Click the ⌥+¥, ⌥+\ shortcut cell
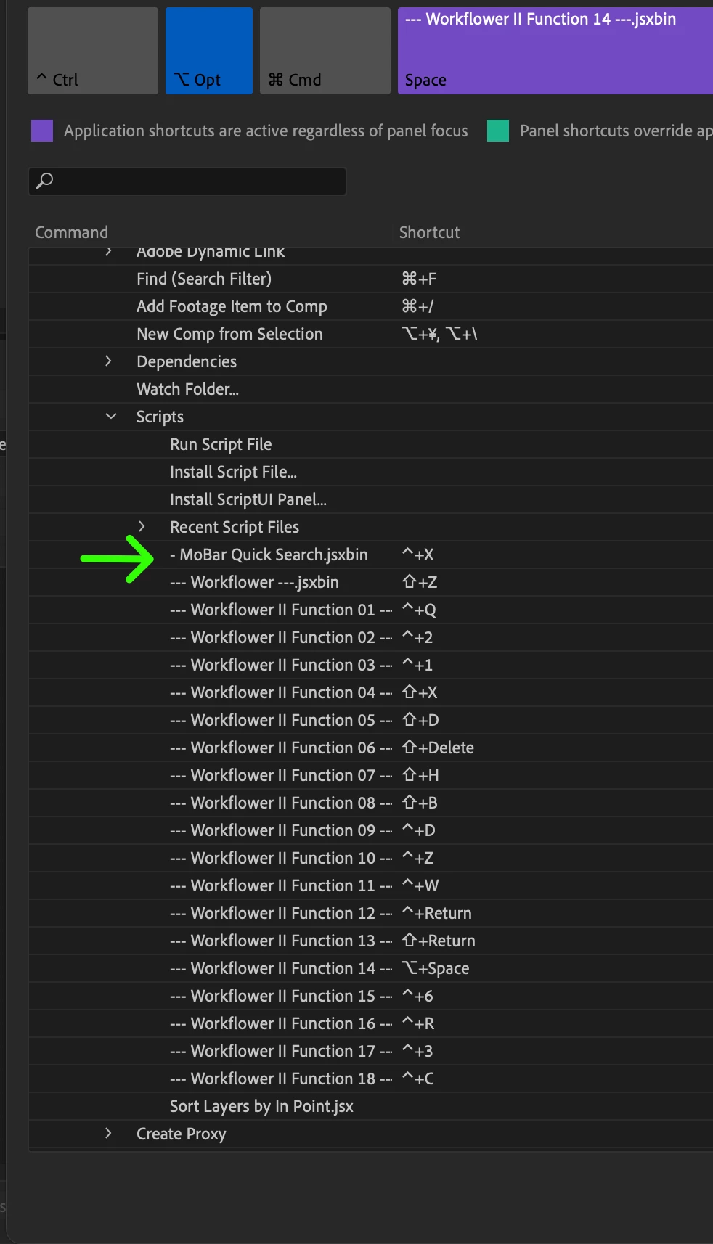The image size is (713, 1244). (x=439, y=334)
